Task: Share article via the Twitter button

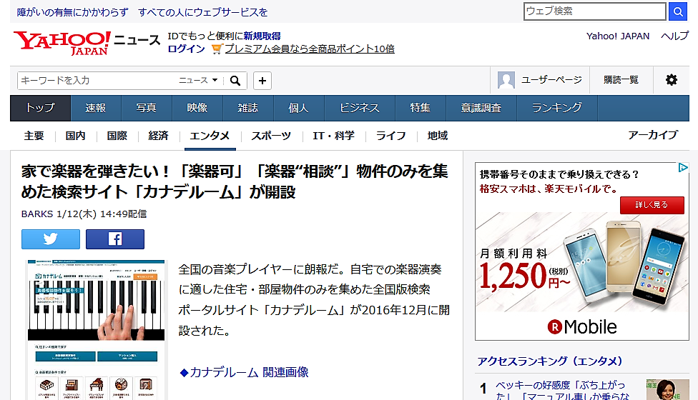Action: click(50, 239)
